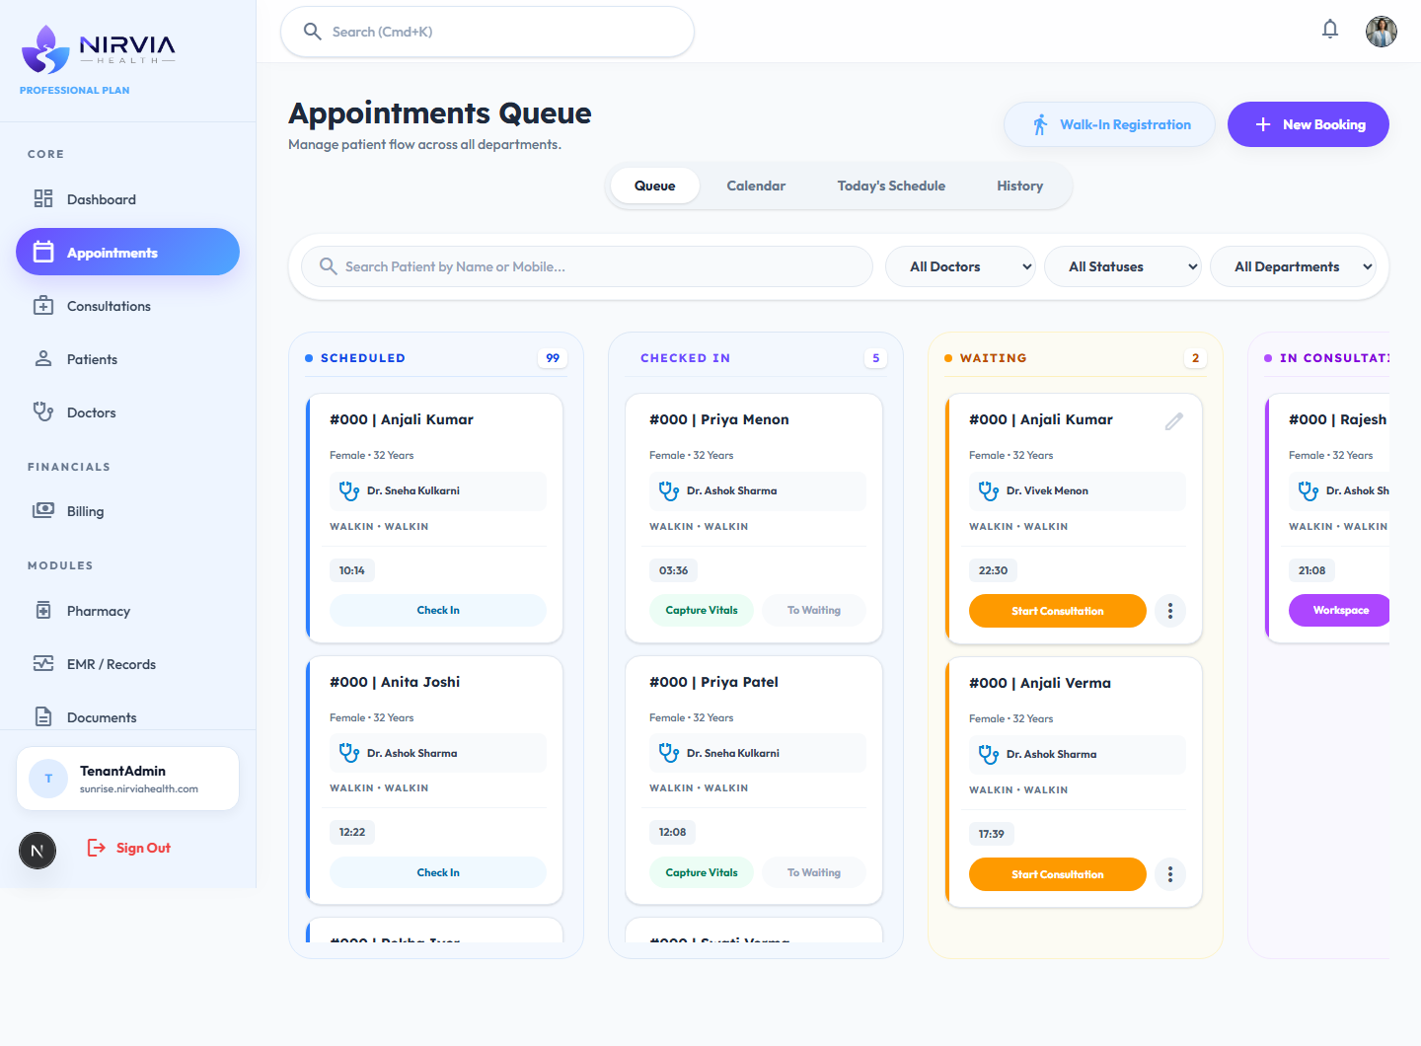The image size is (1421, 1046).
Task: Click stethoscope icon on Priya Patel card
Action: [x=669, y=753]
